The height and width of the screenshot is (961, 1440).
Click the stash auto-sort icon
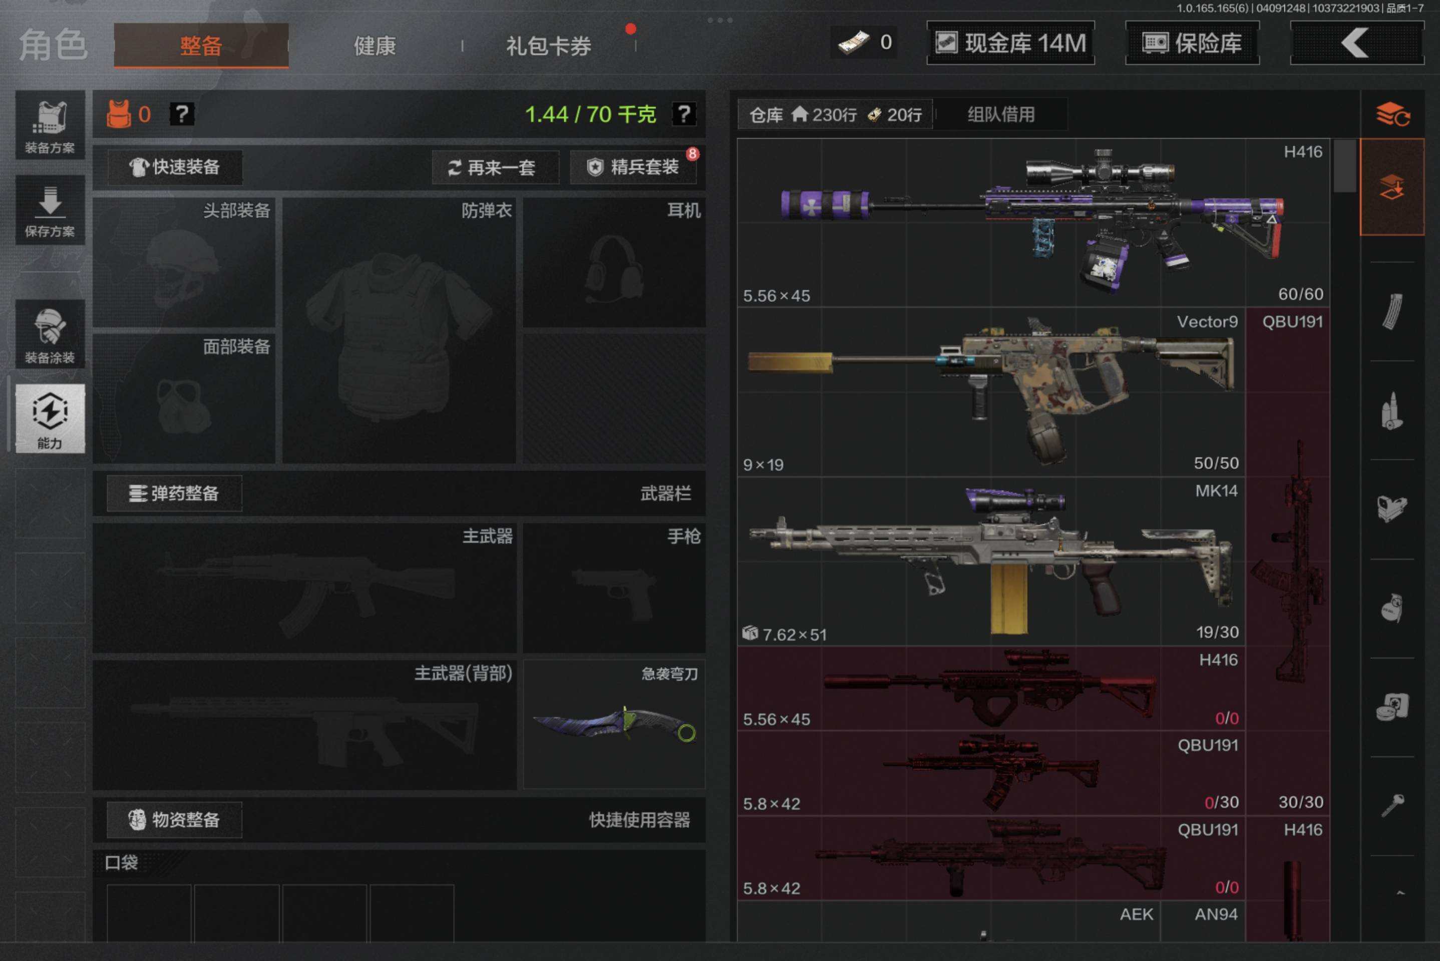1392,114
